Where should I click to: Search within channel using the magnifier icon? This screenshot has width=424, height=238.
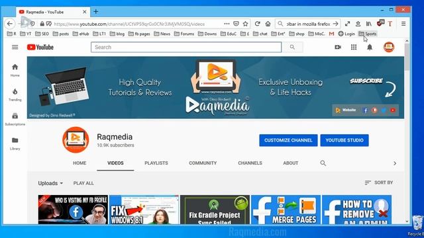click(323, 163)
